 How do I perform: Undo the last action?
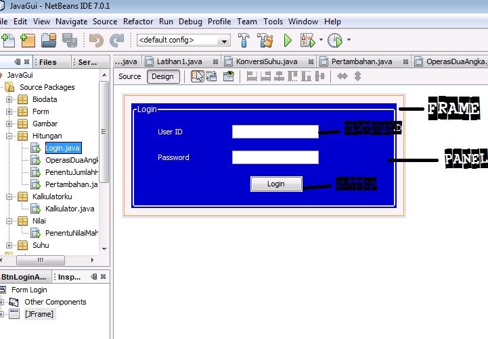click(96, 41)
